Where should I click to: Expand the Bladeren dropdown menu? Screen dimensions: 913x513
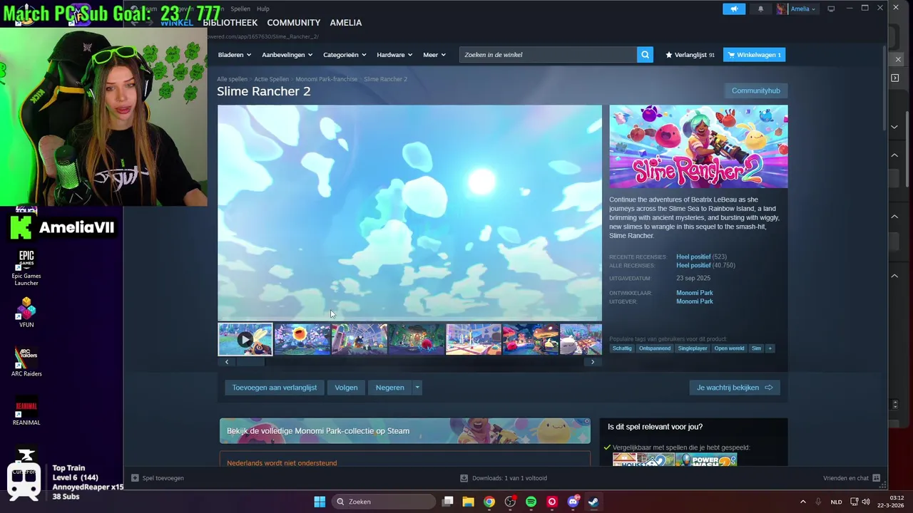click(x=235, y=55)
